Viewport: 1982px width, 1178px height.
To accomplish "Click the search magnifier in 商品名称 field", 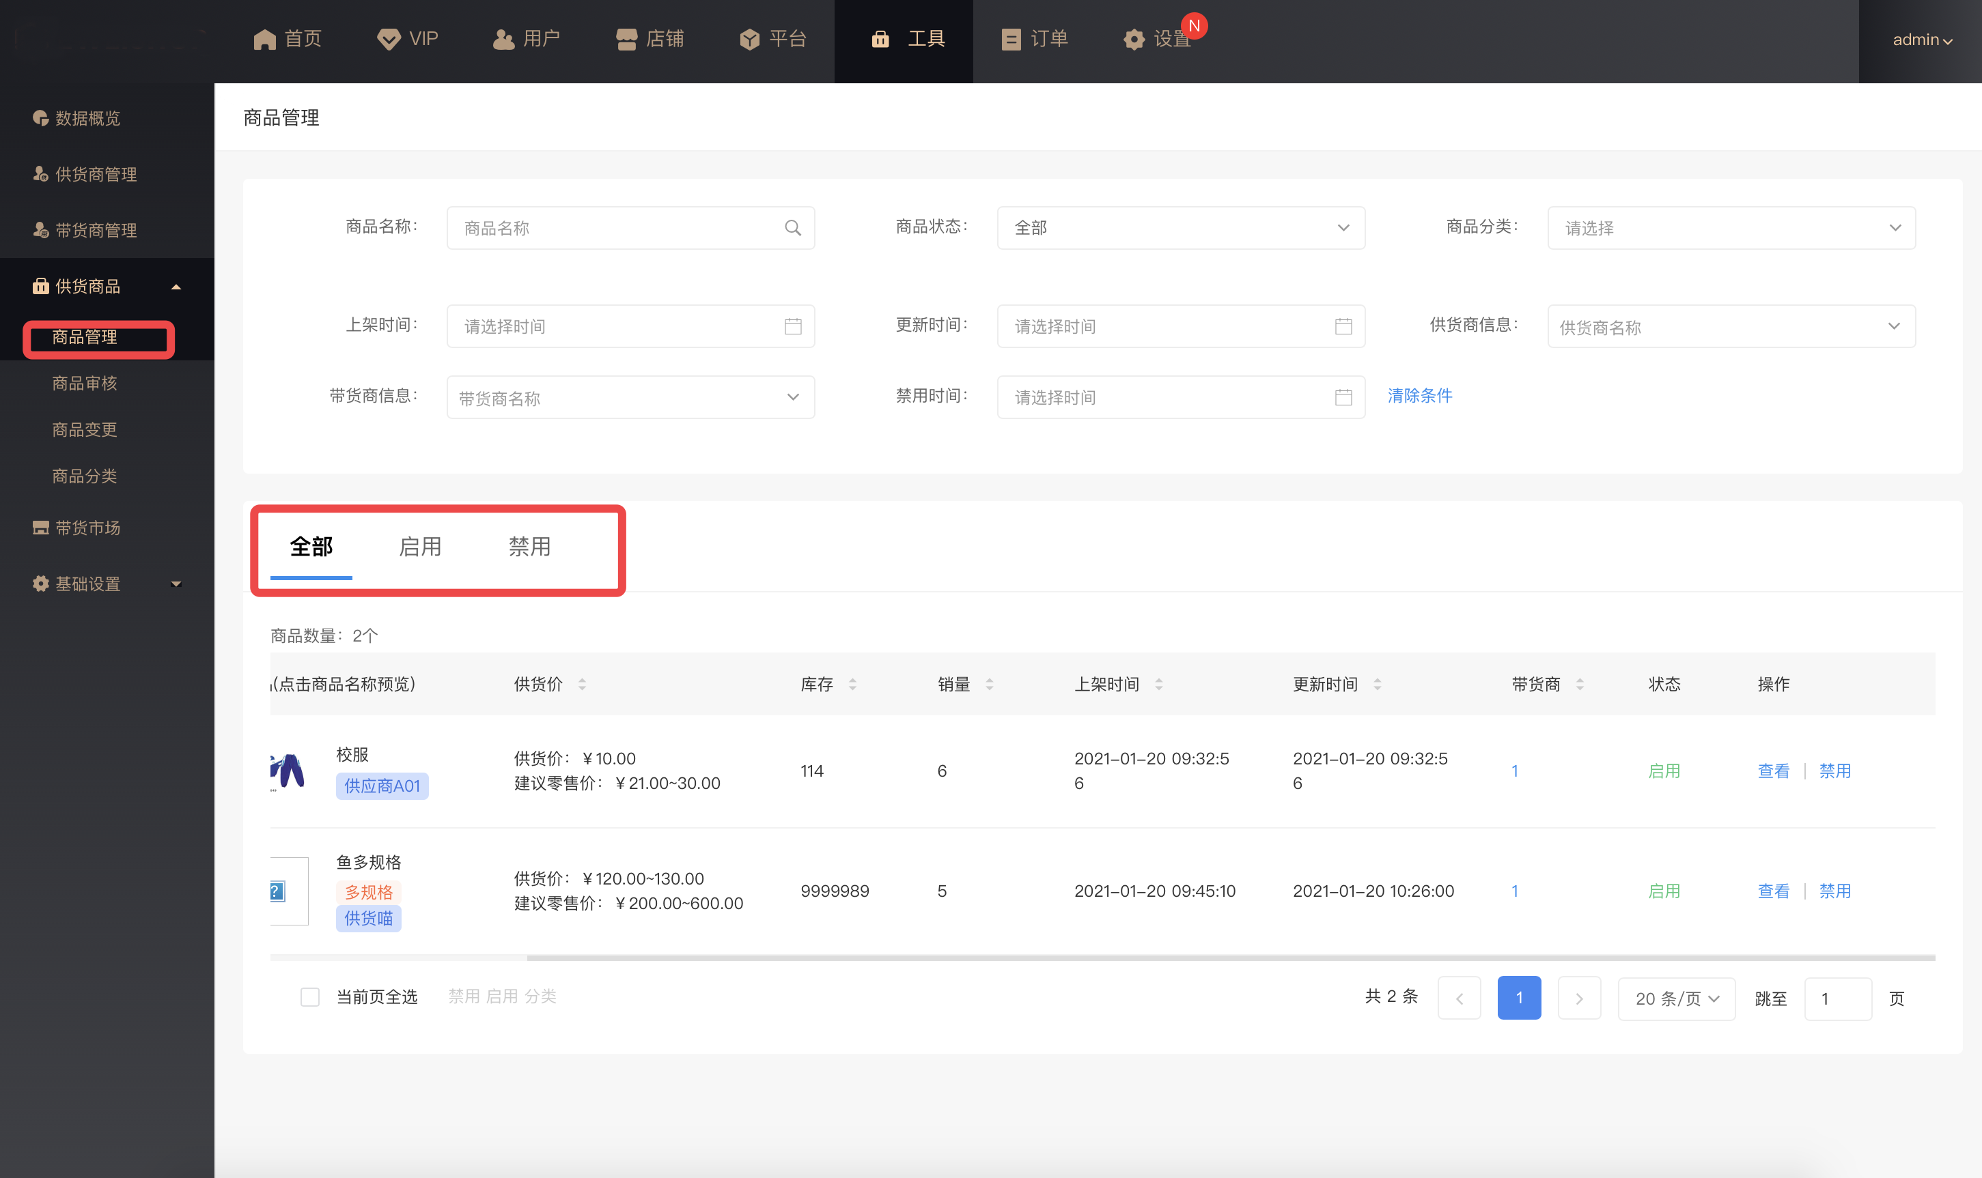I will pyautogui.click(x=792, y=228).
